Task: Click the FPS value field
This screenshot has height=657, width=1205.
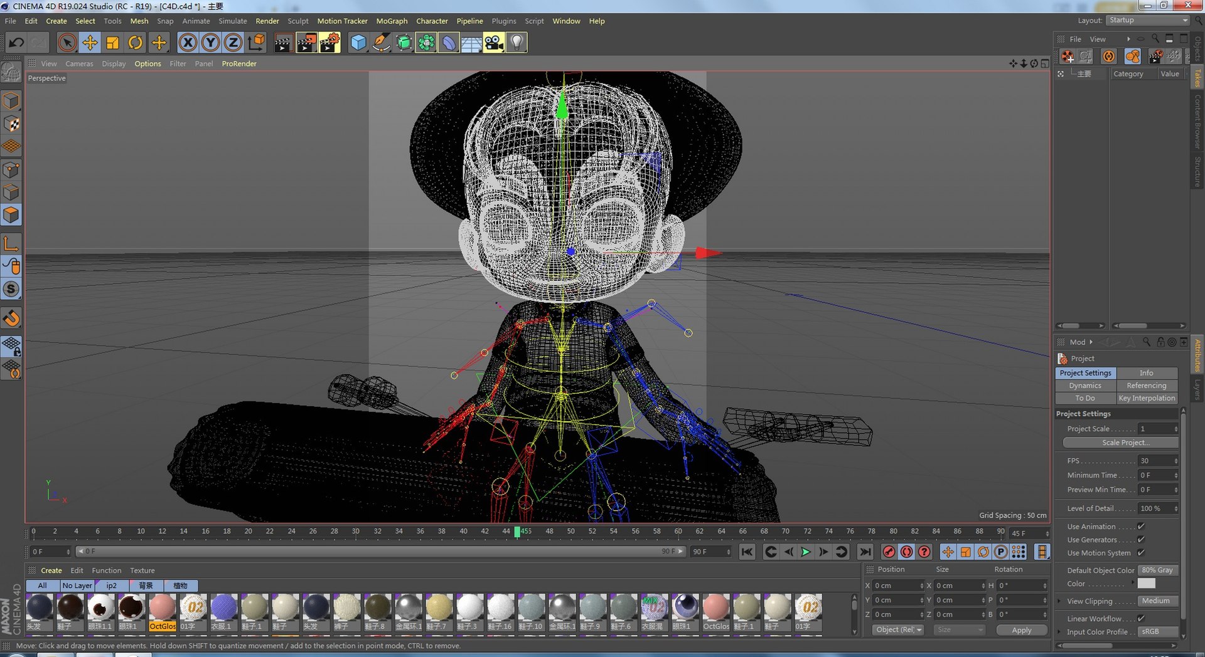Action: 1159,461
